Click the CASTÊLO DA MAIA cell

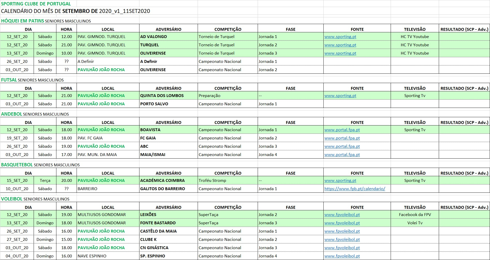[168, 231]
